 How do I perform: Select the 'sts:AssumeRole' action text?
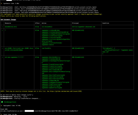(47, 27)
